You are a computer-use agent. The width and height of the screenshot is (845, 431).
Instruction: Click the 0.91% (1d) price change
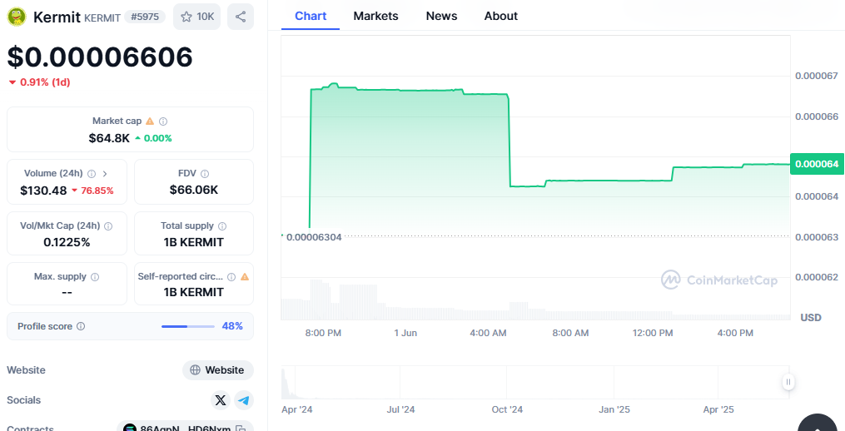pos(39,82)
